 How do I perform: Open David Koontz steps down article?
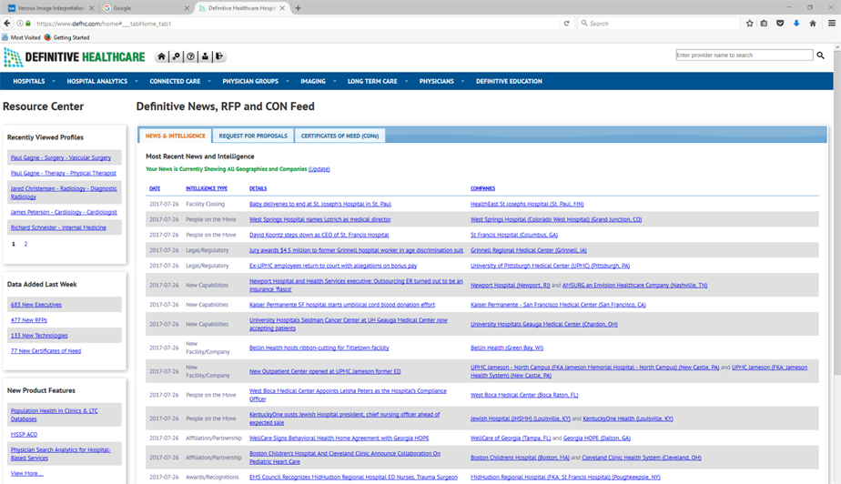tap(319, 235)
